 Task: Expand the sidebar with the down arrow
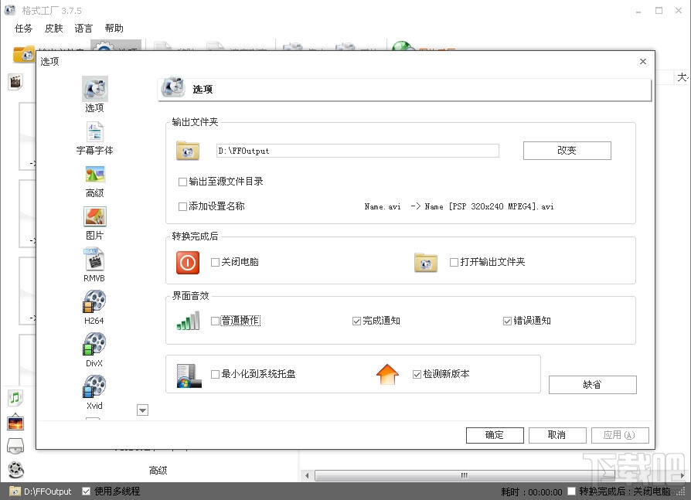142,410
